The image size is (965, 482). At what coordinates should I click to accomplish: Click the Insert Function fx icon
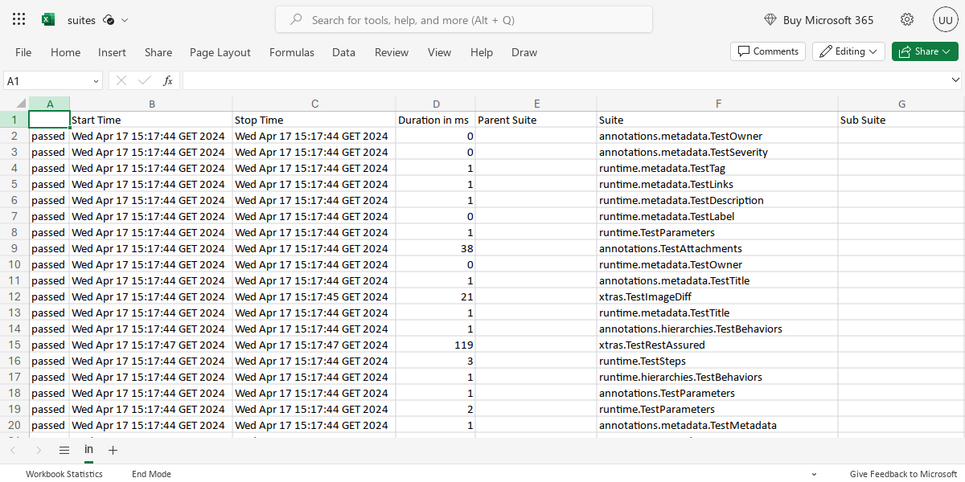[x=167, y=80]
